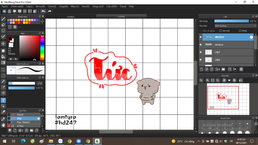Click the Undo arrow
Viewport: 258px width, 145px height.
tap(43, 11)
